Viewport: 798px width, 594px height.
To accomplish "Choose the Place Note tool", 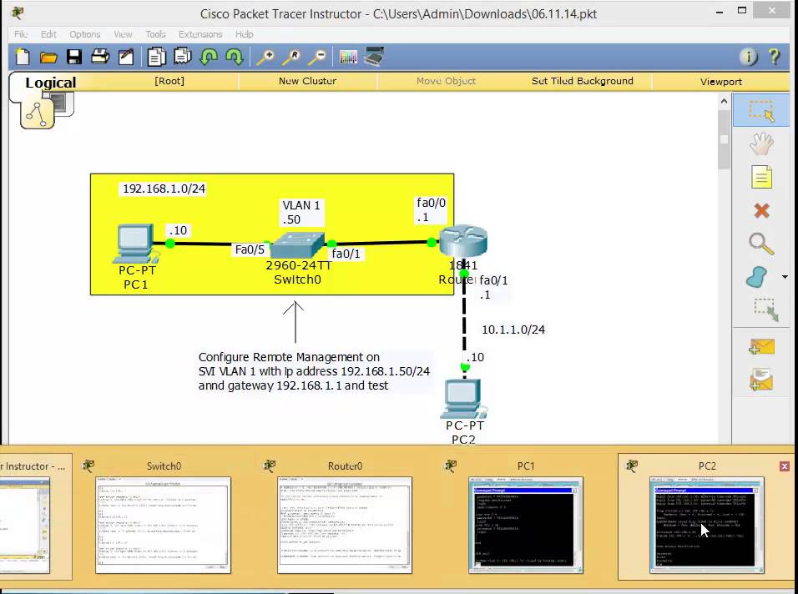I will click(761, 178).
